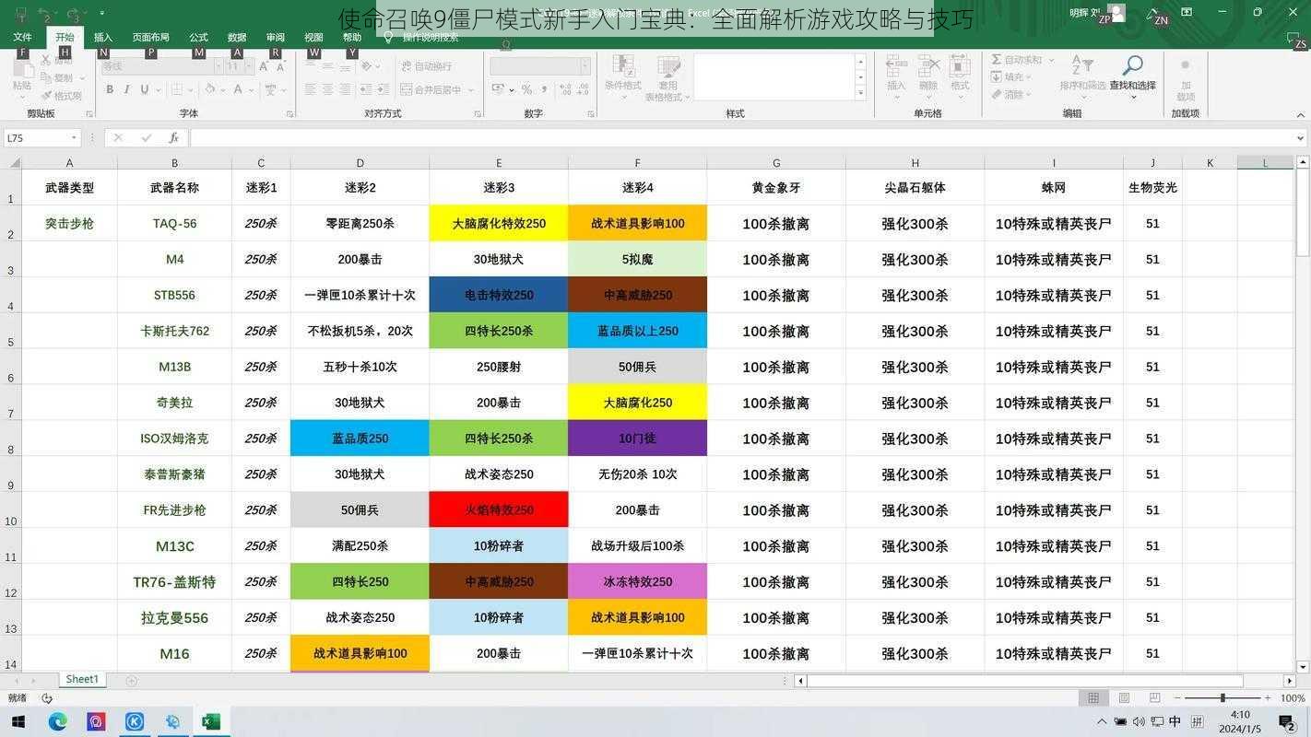Open the AutoSum dropdown arrow
Image resolution: width=1311 pixels, height=737 pixels.
(1050, 60)
